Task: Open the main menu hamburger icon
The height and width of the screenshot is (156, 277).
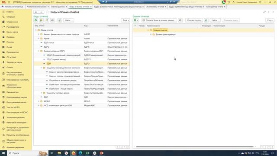Action: click(x=9, y=2)
